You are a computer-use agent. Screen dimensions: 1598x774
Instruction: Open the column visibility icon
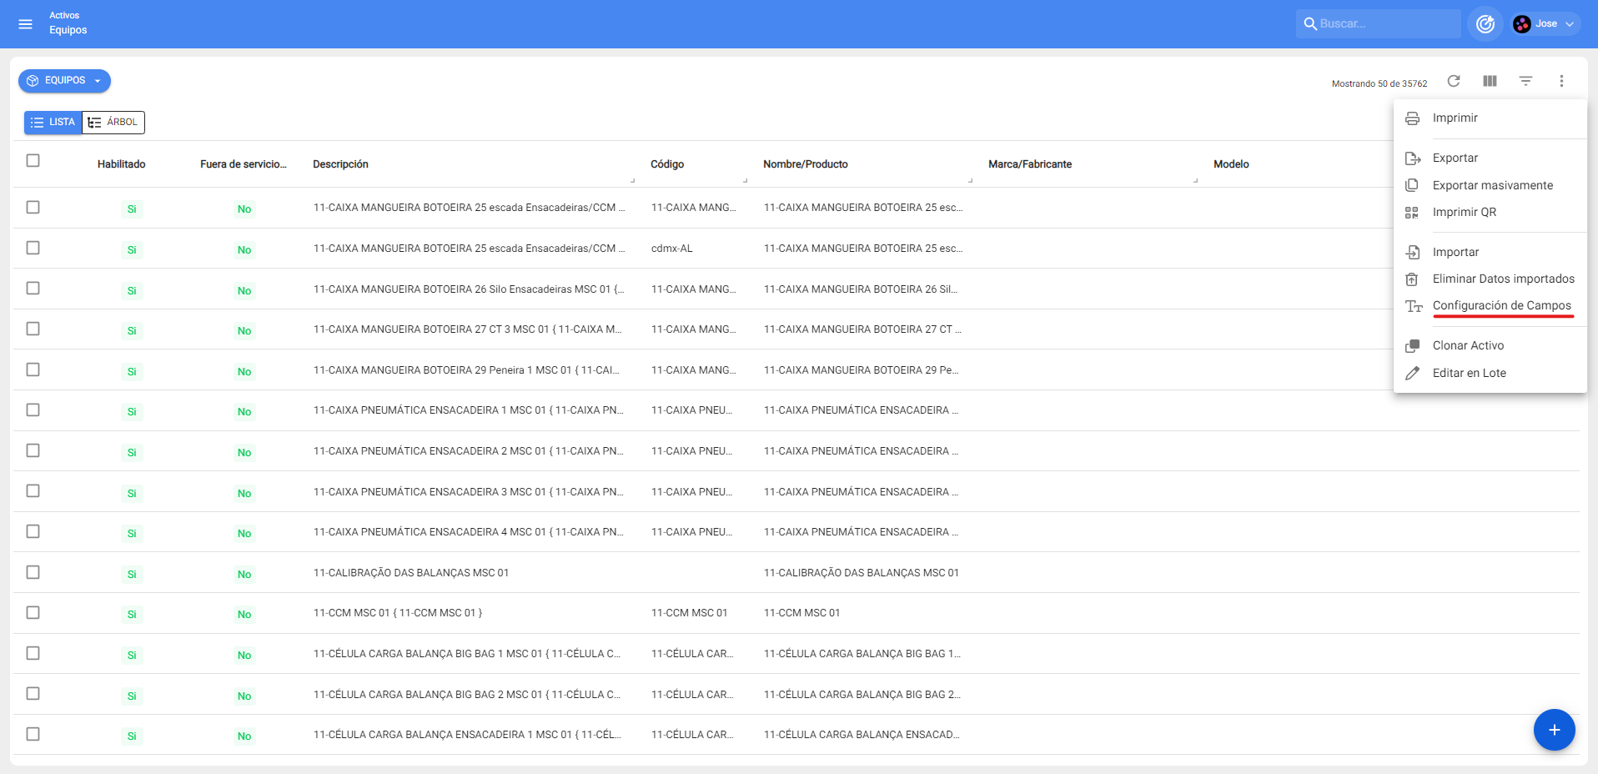click(1490, 81)
